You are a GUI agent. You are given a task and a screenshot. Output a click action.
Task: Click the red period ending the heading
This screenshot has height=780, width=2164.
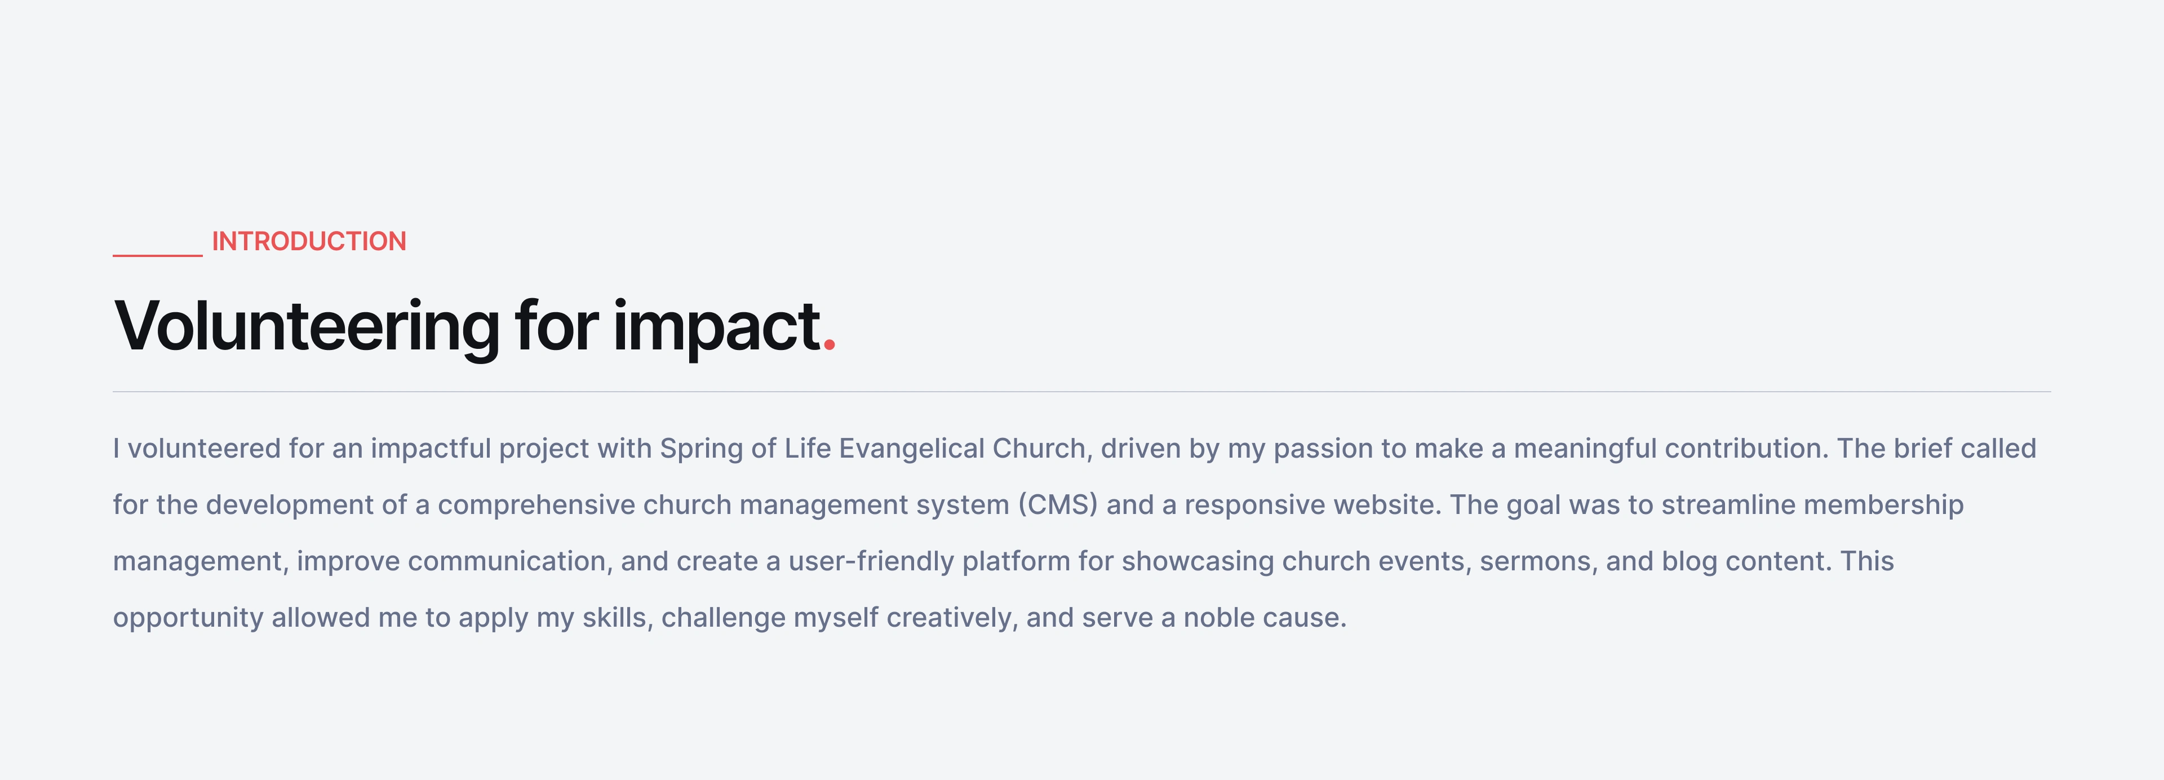829,344
